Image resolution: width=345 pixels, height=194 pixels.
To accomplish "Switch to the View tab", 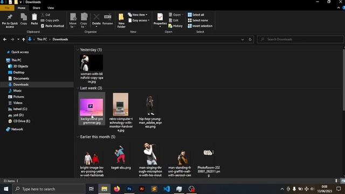I will tap(51, 8).
